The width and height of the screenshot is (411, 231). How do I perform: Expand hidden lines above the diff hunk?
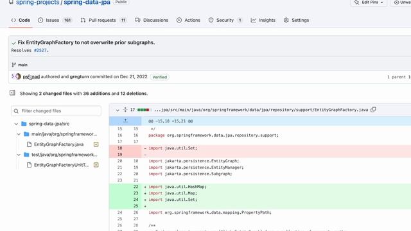126,121
